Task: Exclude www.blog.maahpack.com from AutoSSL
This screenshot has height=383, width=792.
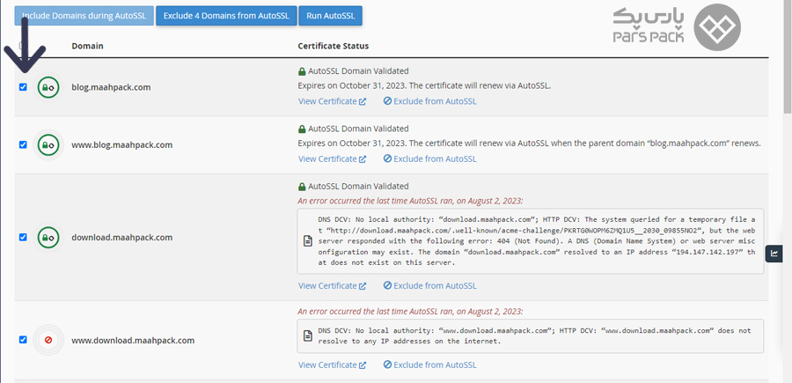Action: click(x=429, y=158)
